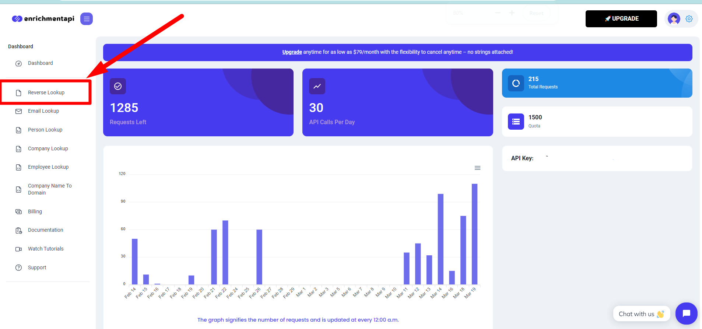Image resolution: width=702 pixels, height=329 pixels.
Task: Click the Mar 19 bar in chart
Action: click(474, 234)
